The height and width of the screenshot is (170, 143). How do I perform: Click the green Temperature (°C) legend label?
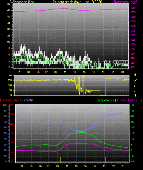point(108,100)
